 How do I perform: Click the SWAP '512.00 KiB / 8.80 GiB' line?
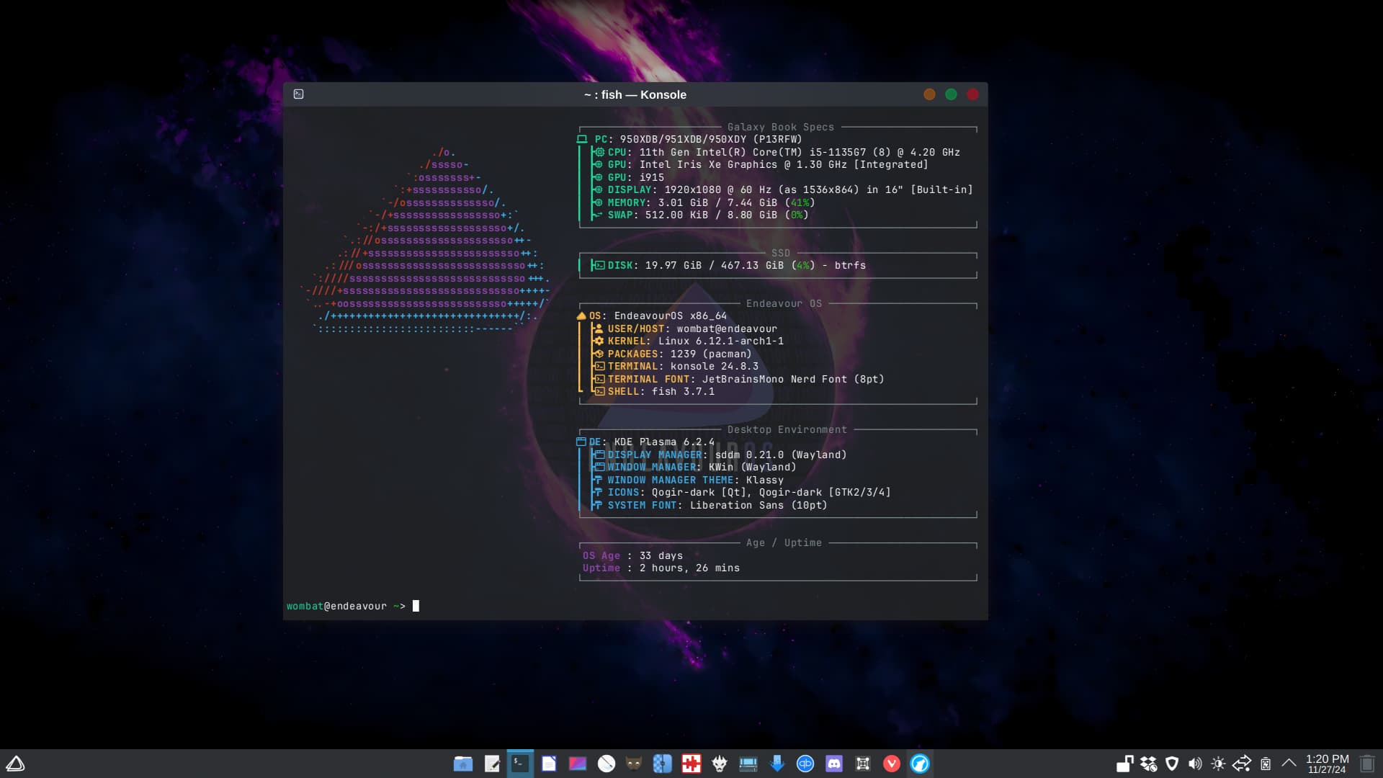pos(701,215)
